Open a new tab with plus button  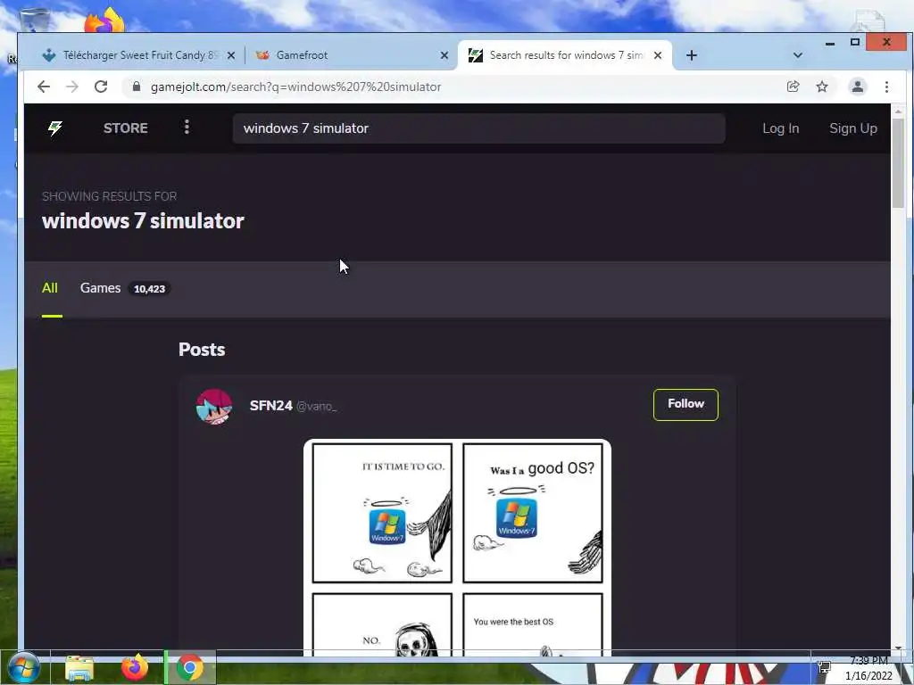point(692,55)
